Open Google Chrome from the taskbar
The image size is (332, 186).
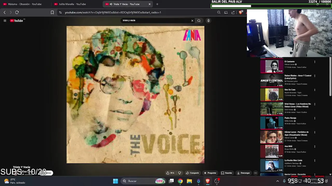coord(180,181)
